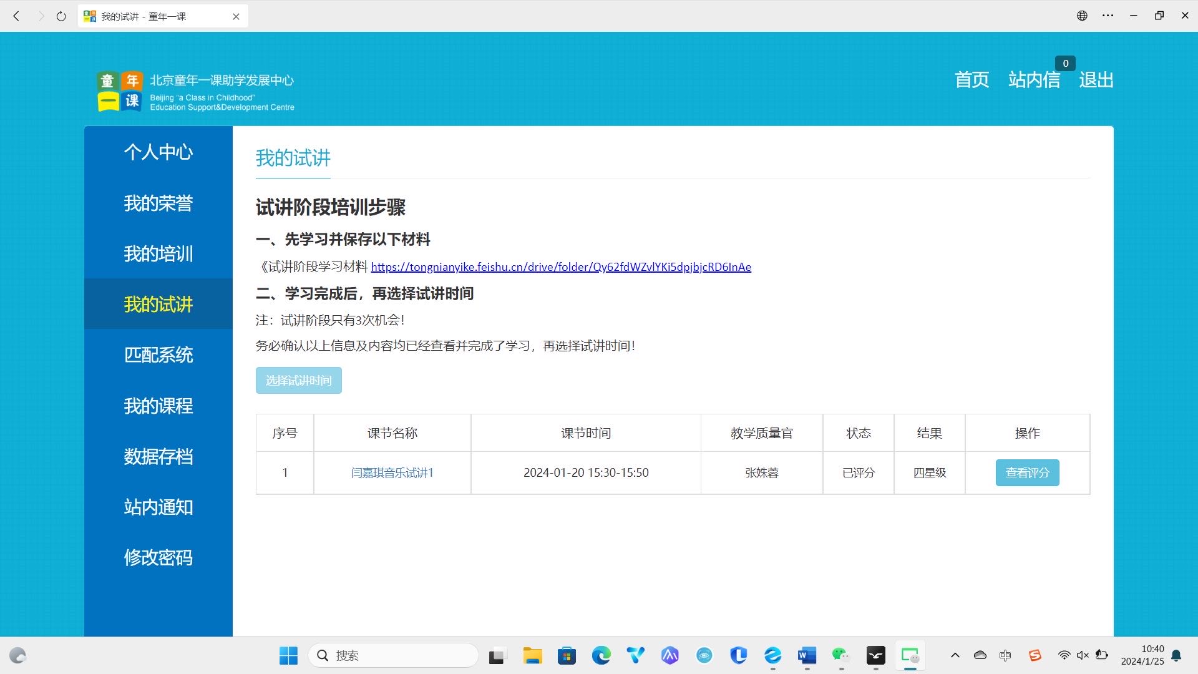Open File Explorer in taskbar
The image size is (1198, 674).
(532, 655)
